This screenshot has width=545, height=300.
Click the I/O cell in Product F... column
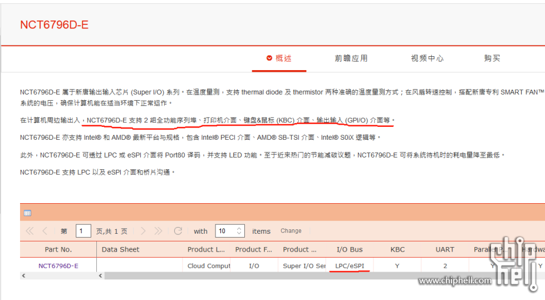pyautogui.click(x=254, y=266)
